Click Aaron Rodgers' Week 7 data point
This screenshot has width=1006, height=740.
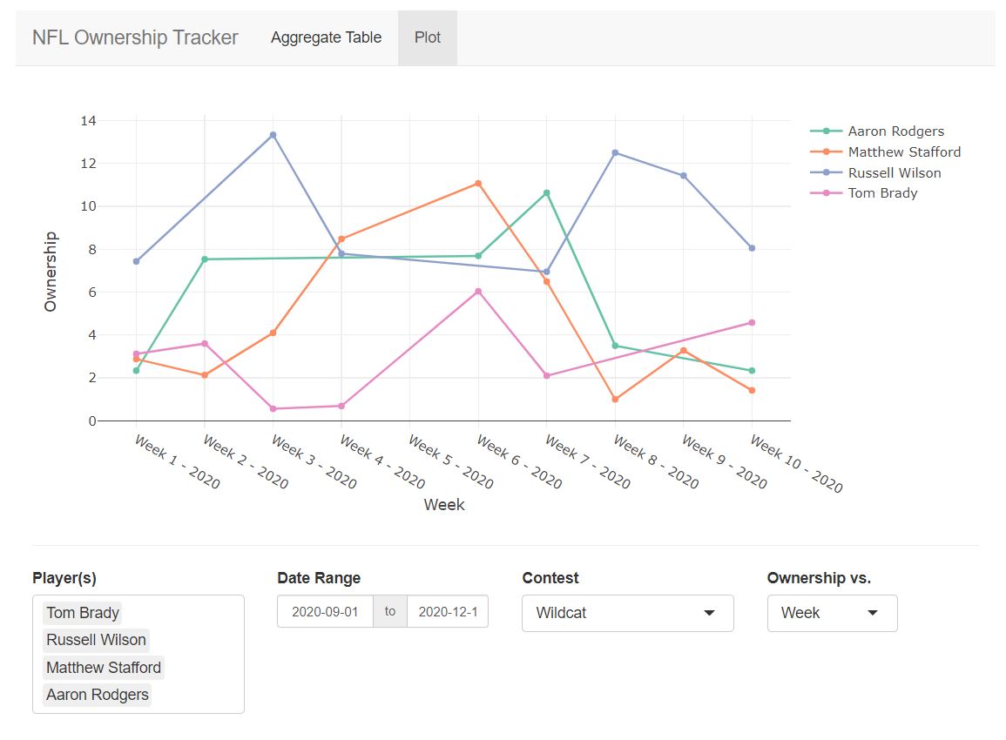(x=547, y=193)
